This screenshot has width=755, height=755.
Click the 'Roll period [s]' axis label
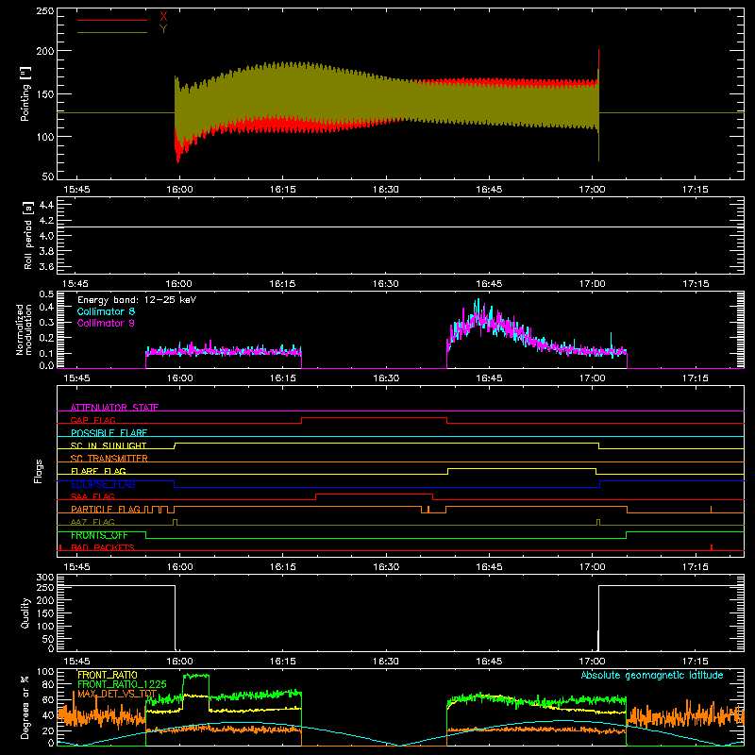28,235
